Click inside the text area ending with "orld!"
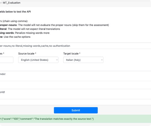 75,94
